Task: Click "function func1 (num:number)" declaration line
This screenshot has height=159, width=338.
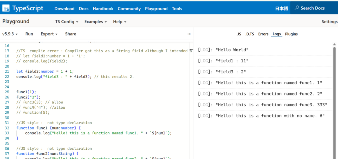Action: [49, 128]
